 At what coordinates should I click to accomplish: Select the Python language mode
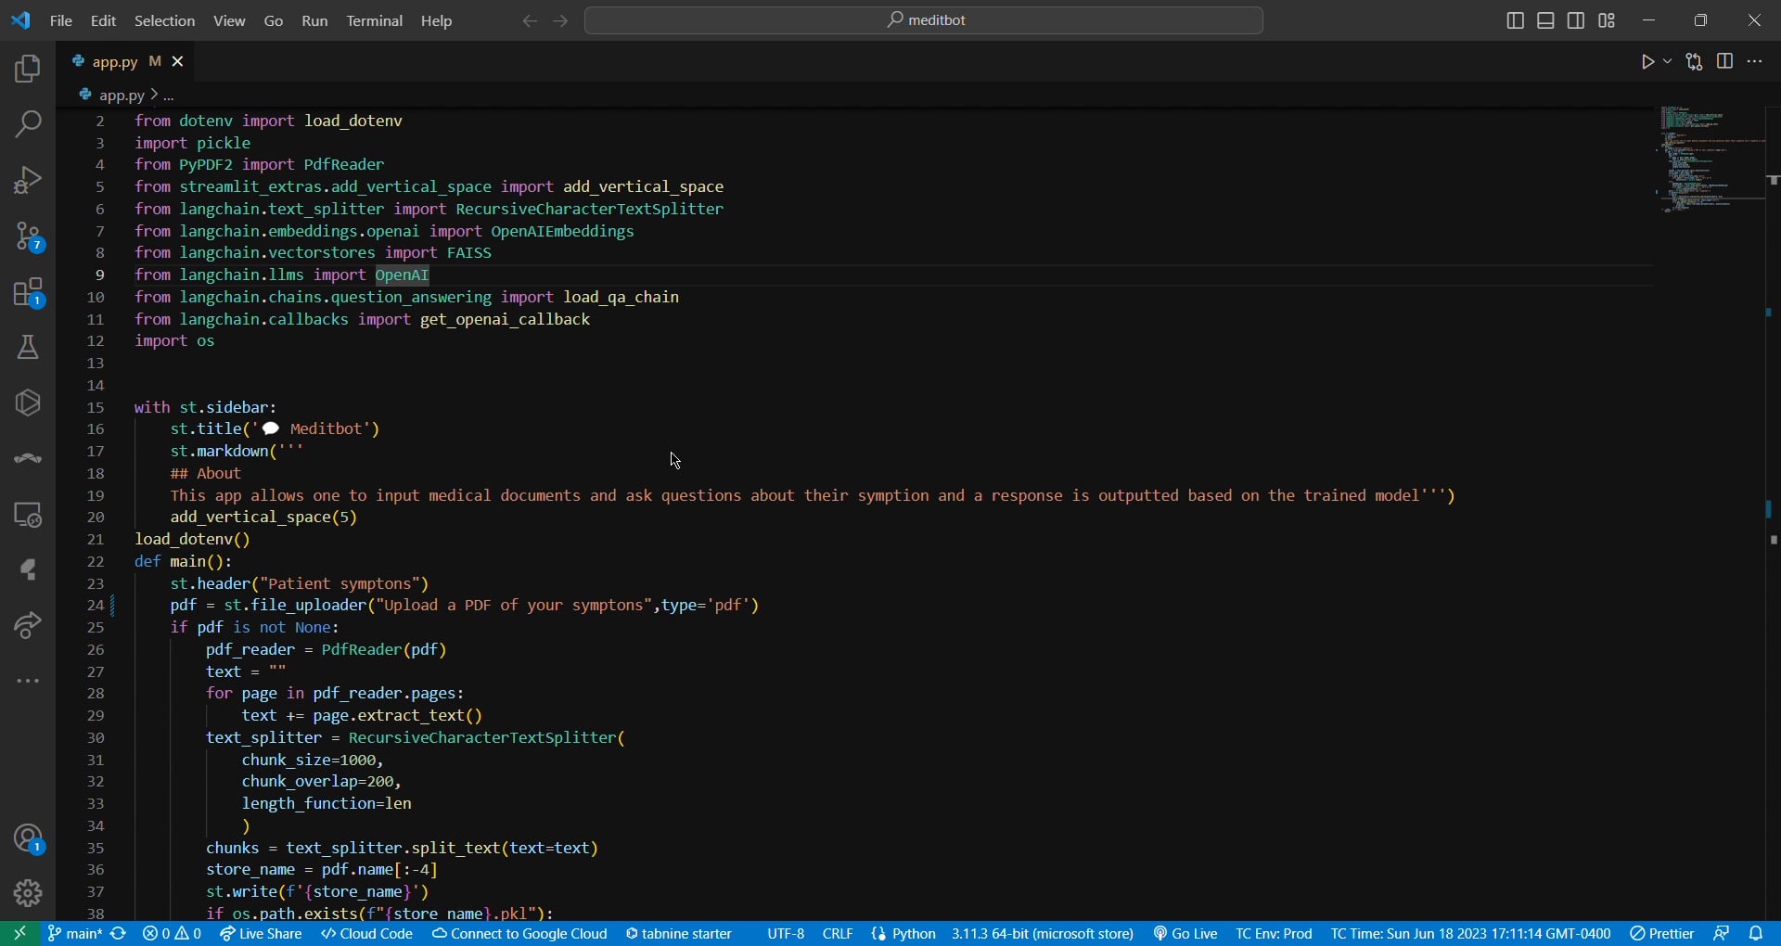904,934
